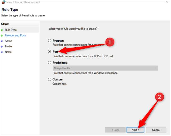Choose the Port radio button
Viewport: 171px width, 136px height.
pyautogui.click(x=49, y=52)
